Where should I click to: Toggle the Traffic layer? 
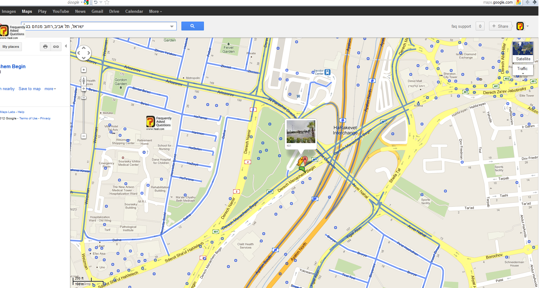coord(522,69)
